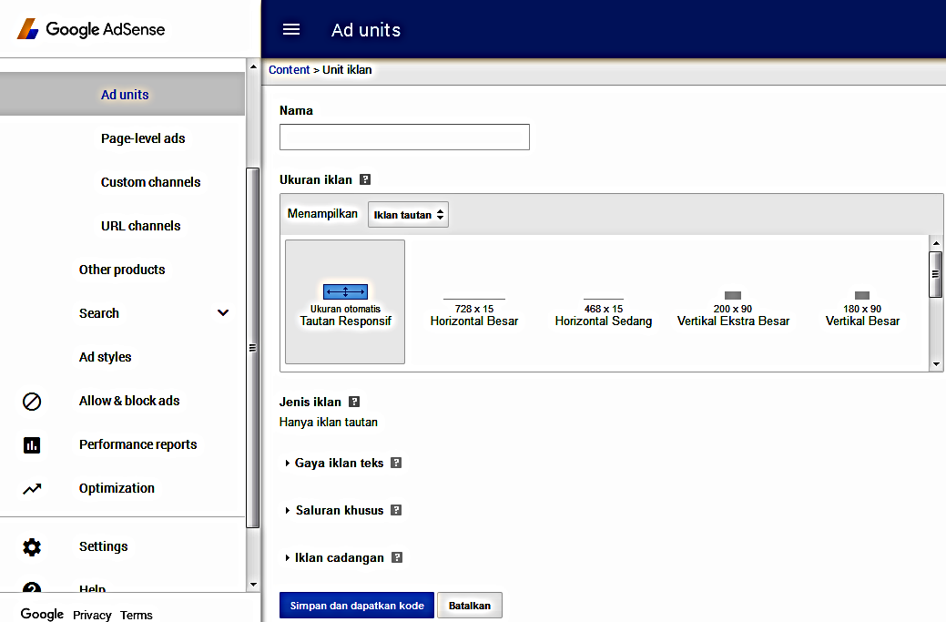The image size is (946, 622).
Task: Open Page-level ads section
Action: tap(143, 138)
